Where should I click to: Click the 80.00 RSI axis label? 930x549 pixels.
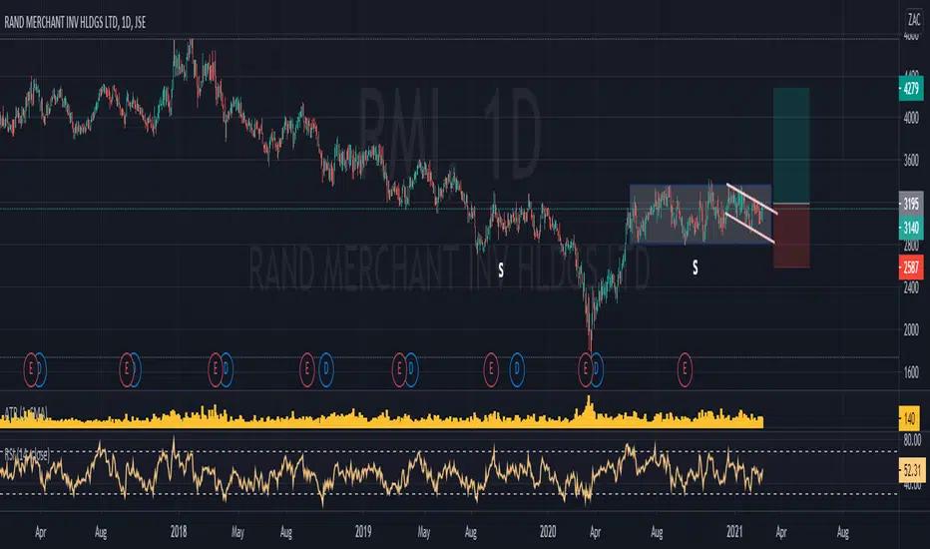tap(912, 440)
